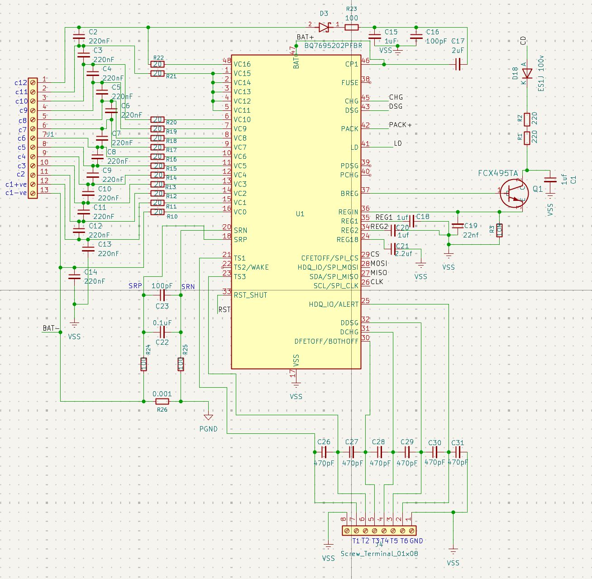Pick capacitor C20 symbol
This screenshot has height=579, width=592.
[393, 230]
